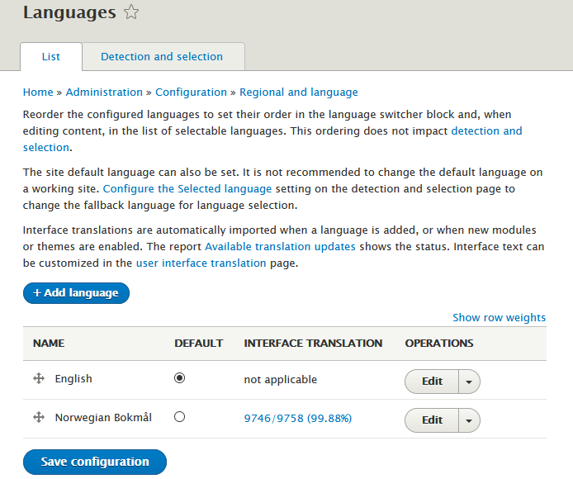Click the English language name
Image resolution: width=573 pixels, height=479 pixels.
73,378
